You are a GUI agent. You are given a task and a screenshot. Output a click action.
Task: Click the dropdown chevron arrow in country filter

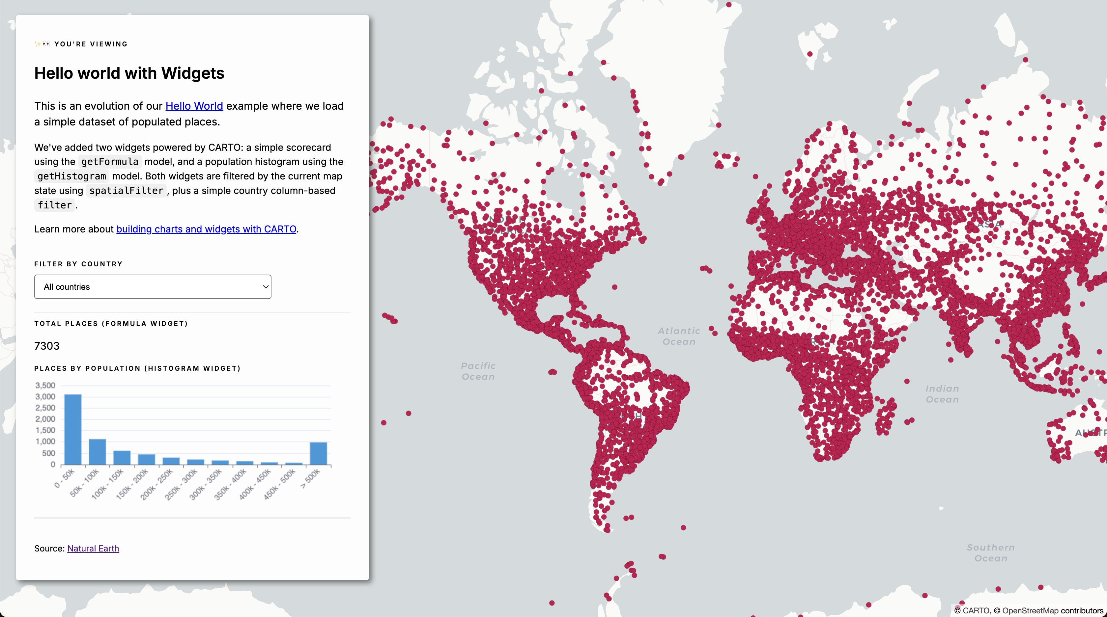point(266,287)
